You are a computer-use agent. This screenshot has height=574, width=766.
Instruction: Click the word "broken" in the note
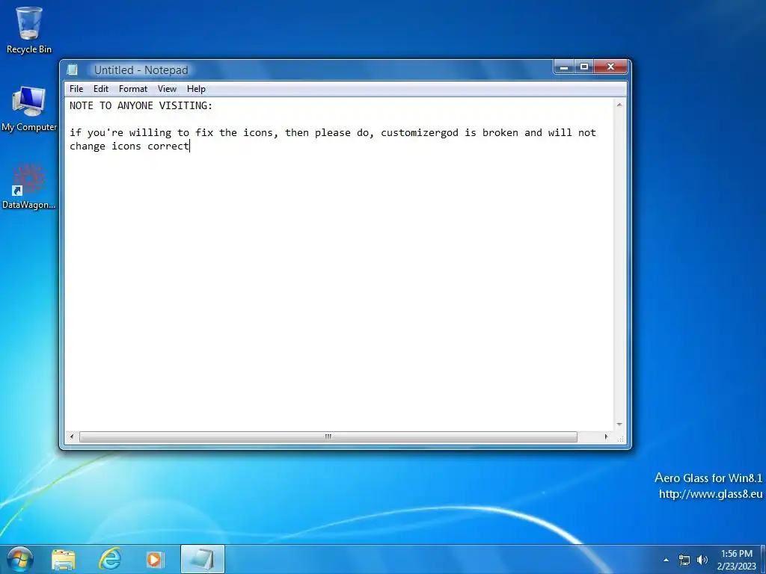[x=500, y=133]
